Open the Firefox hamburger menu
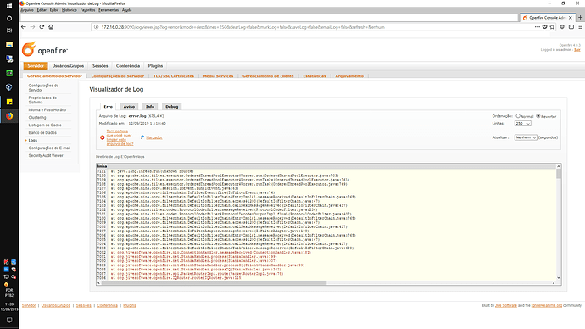585x329 pixels. coord(580,27)
